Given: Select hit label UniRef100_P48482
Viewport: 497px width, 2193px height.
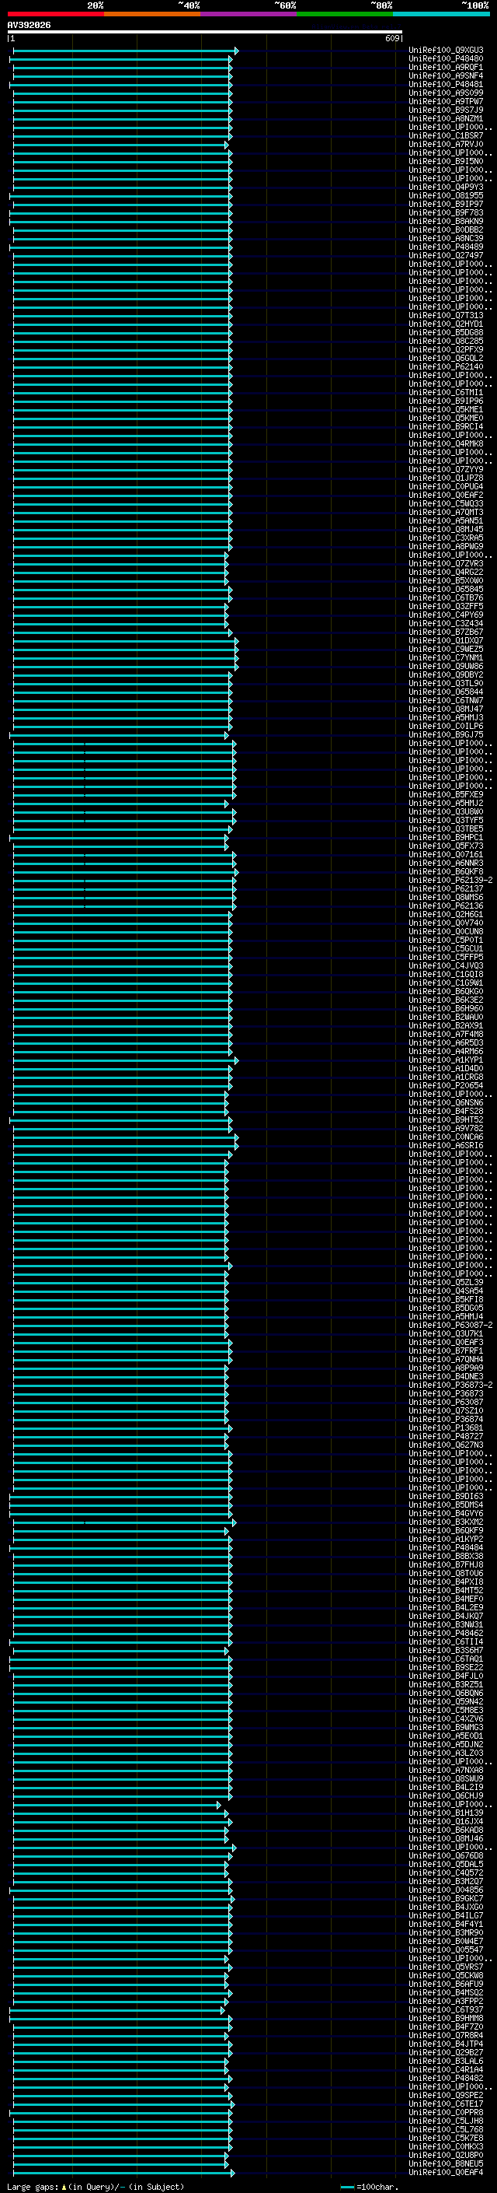Looking at the screenshot, I should pos(446,2079).
